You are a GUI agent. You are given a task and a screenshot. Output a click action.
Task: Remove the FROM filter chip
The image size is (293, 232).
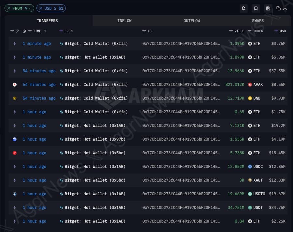(x=9, y=8)
